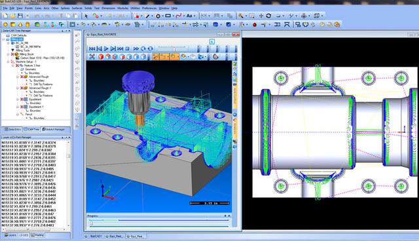Create a cube solid primitive

click(12, 25)
